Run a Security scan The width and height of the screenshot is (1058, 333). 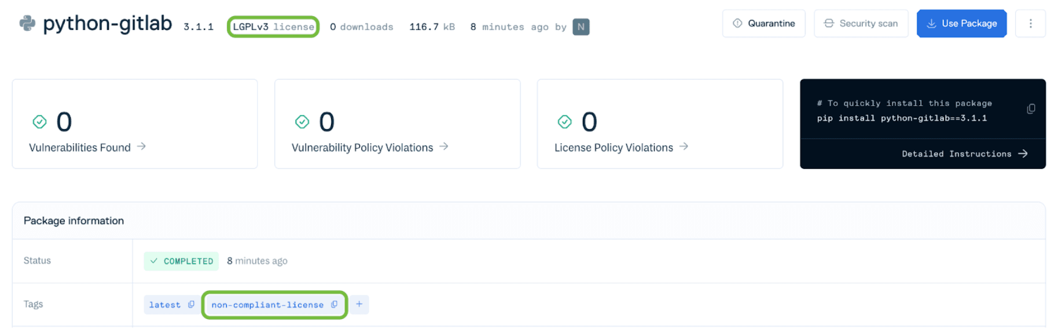[x=861, y=24]
